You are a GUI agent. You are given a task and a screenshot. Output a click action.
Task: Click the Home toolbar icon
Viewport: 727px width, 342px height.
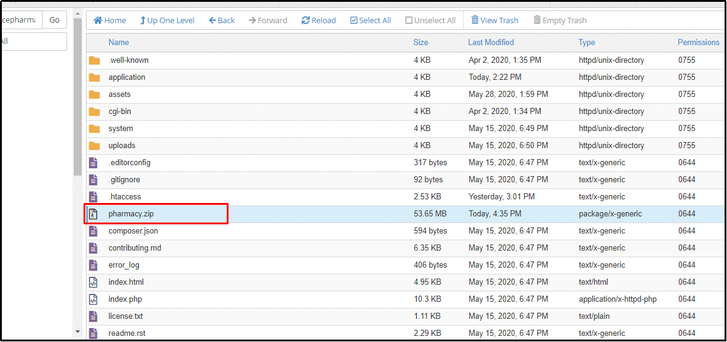coord(98,20)
